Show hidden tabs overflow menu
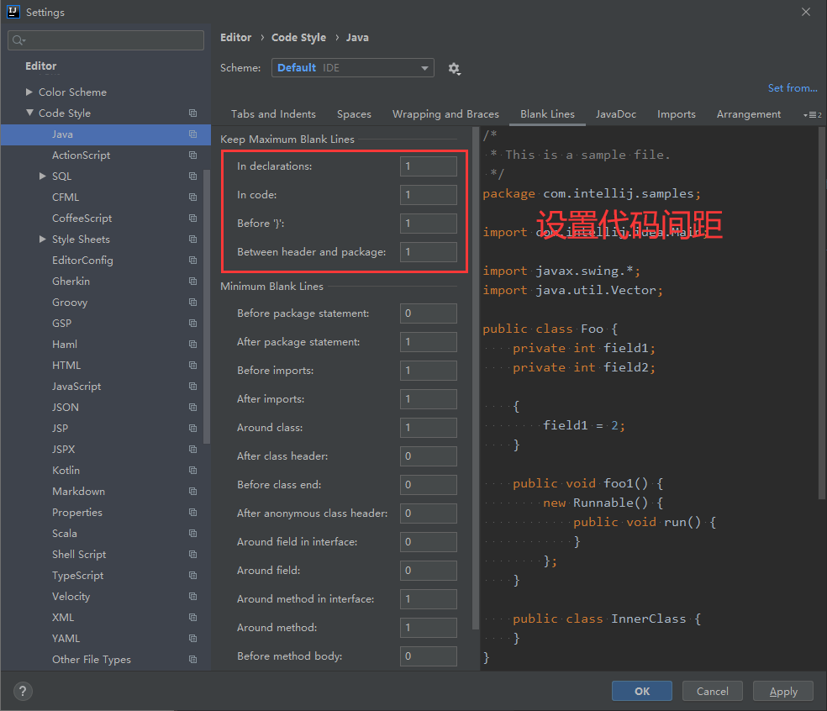Screen dimensions: 827x711 coord(812,115)
